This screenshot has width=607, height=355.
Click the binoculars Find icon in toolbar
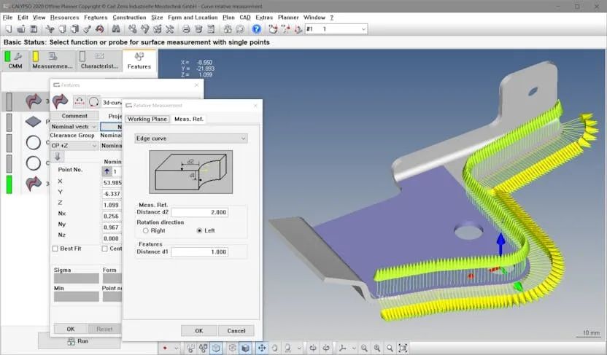116,29
